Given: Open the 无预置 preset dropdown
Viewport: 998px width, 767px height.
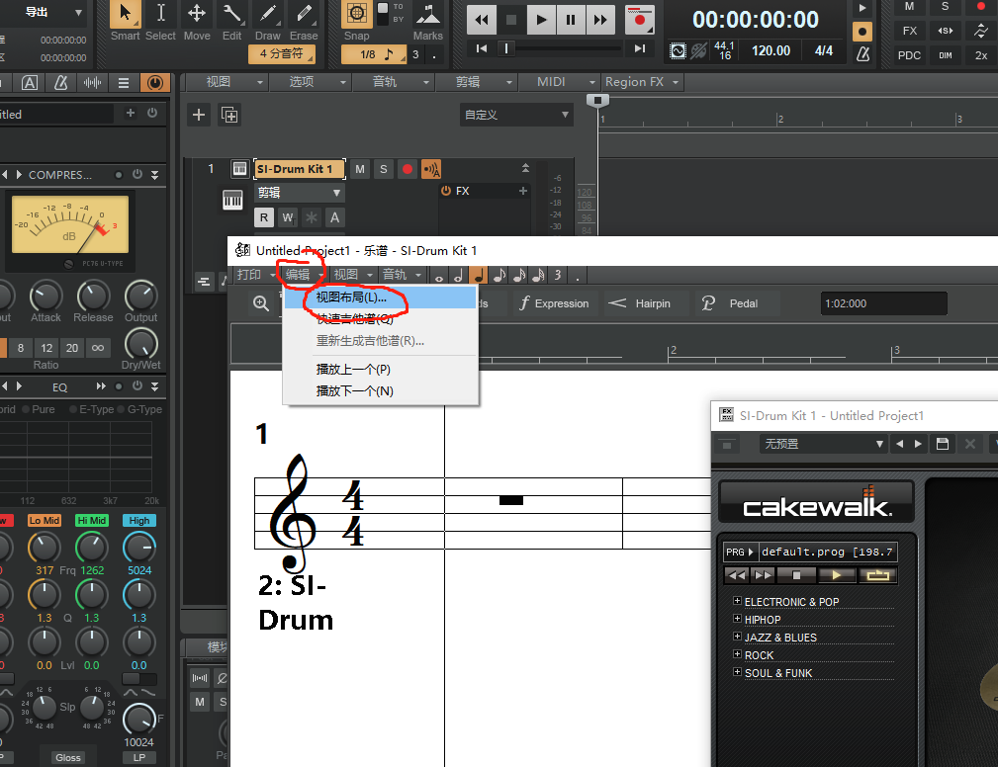Looking at the screenshot, I should point(824,444).
